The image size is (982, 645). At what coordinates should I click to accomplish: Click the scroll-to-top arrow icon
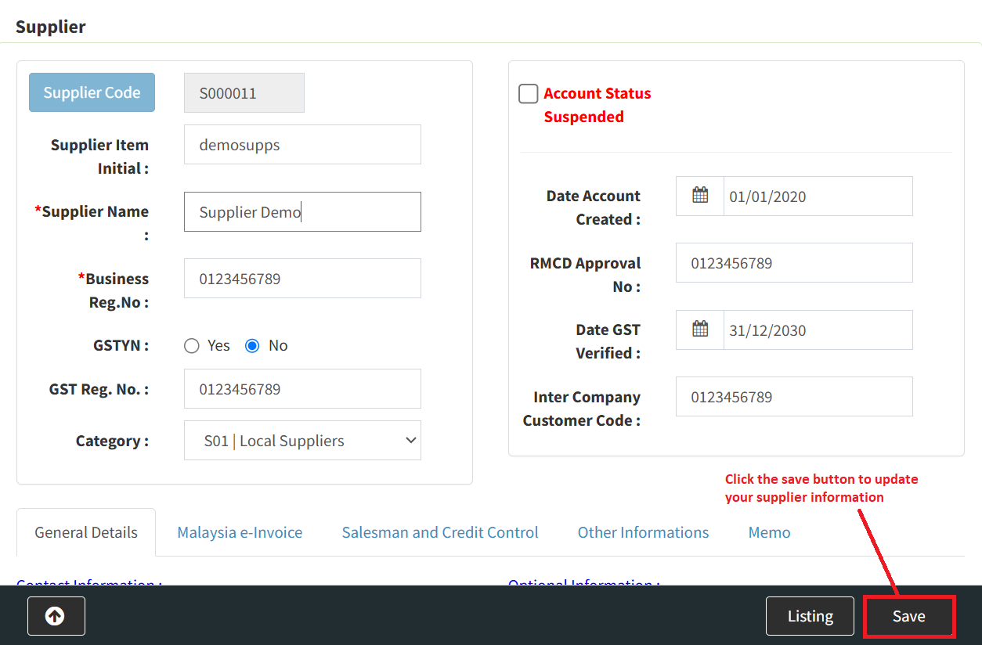pos(56,616)
